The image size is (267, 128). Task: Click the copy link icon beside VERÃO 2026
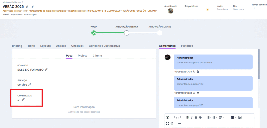(x=27, y=6)
